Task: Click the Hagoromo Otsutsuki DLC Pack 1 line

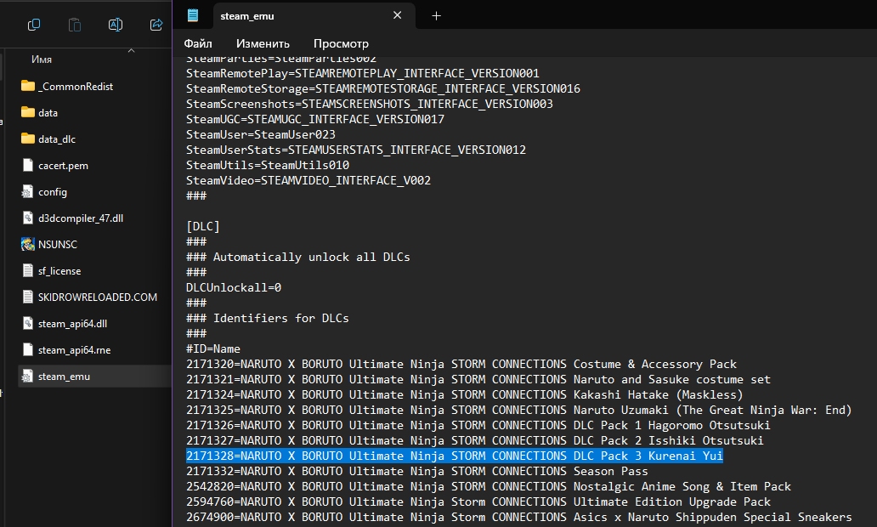Action: pyautogui.click(x=478, y=425)
